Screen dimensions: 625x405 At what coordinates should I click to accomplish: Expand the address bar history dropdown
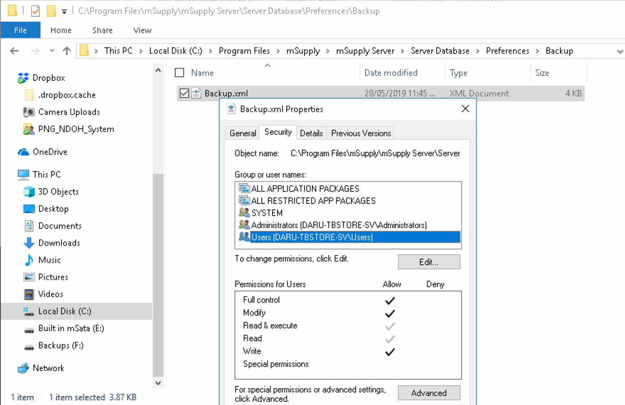[x=620, y=51]
